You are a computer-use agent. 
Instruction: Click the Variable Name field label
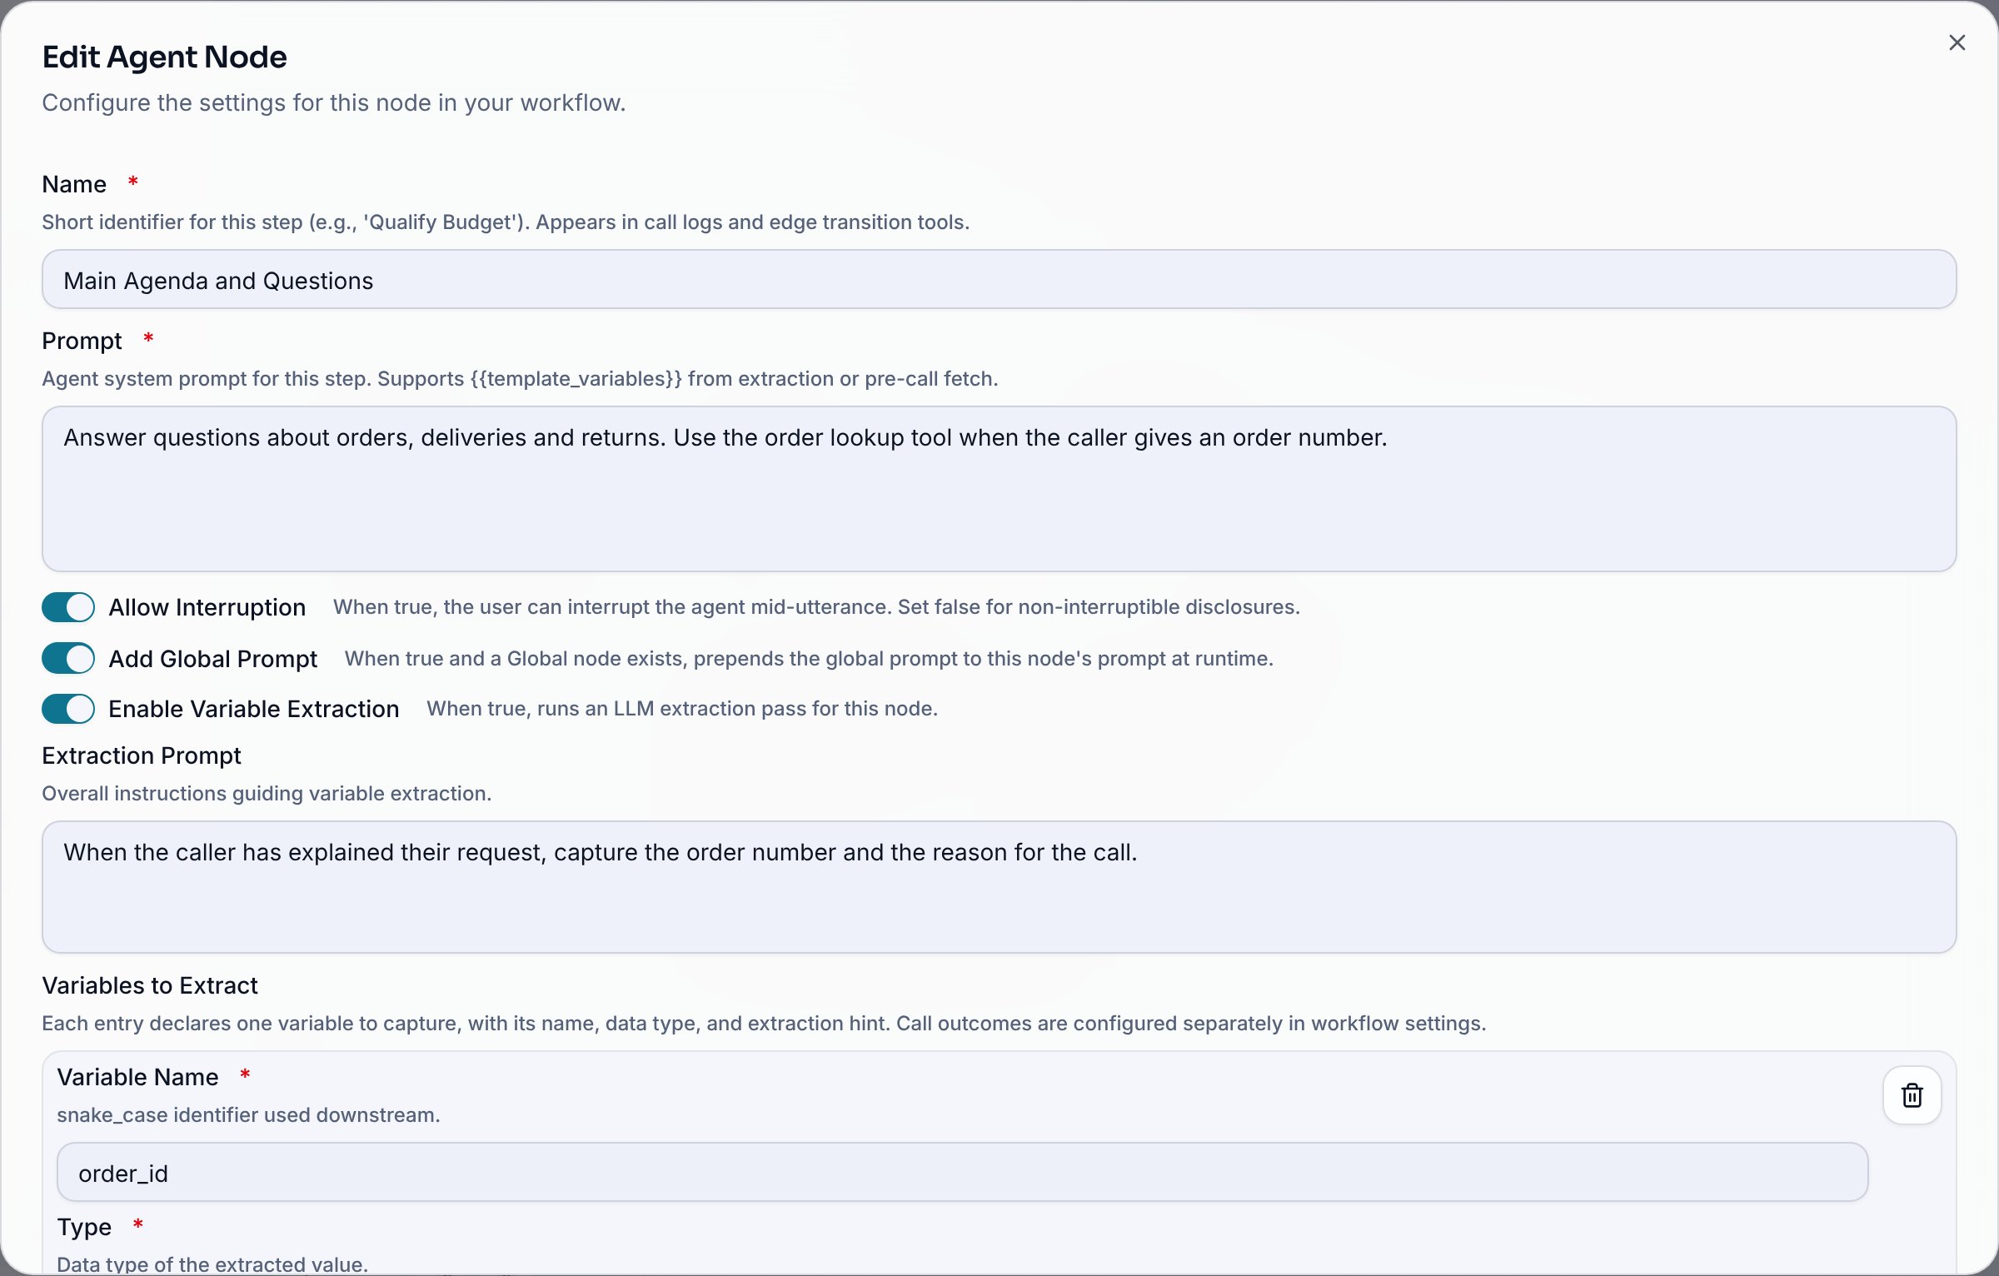coord(138,1077)
